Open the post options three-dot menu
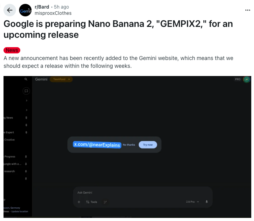The width and height of the screenshot is (254, 221). [x=248, y=10]
